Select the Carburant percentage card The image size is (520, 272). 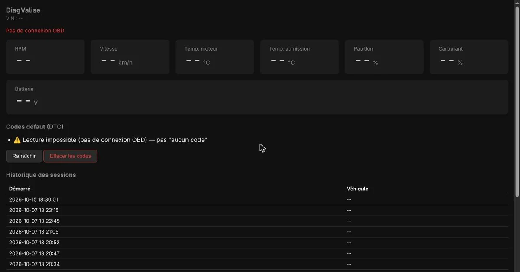(469, 57)
